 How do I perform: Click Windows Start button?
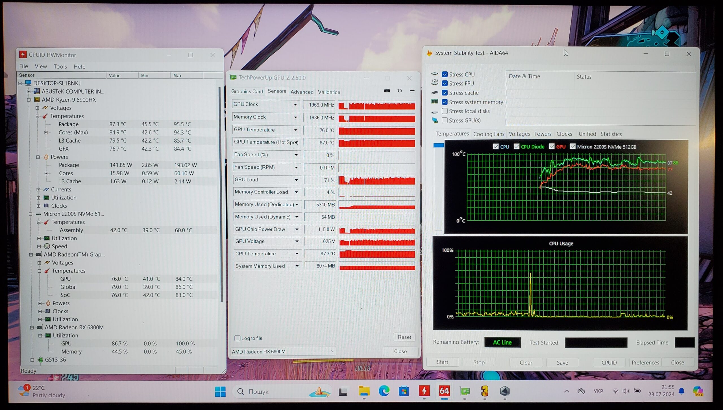pyautogui.click(x=220, y=391)
